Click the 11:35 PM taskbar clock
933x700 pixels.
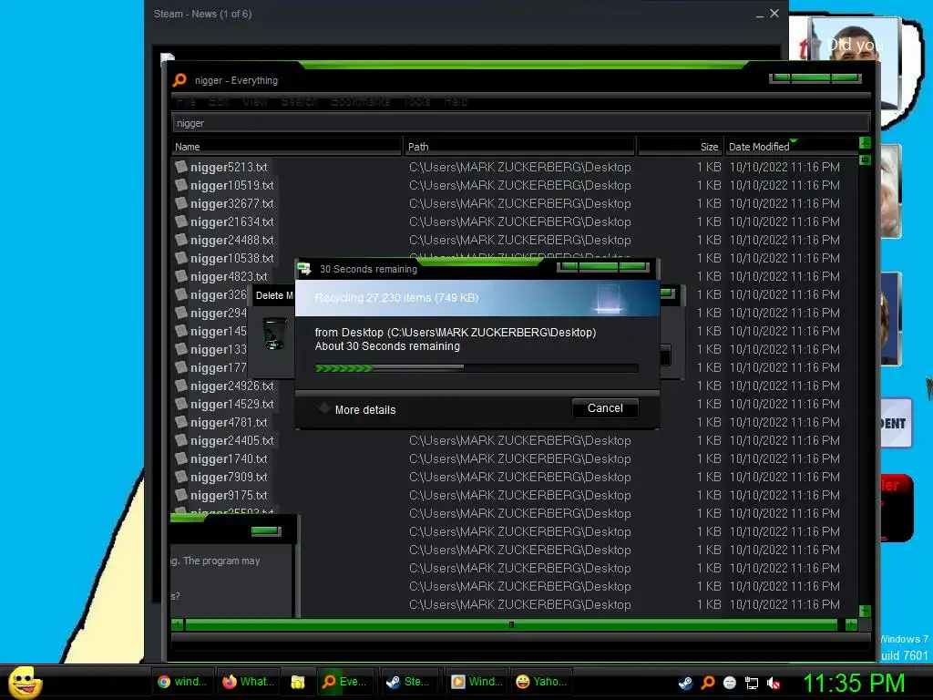854,683
